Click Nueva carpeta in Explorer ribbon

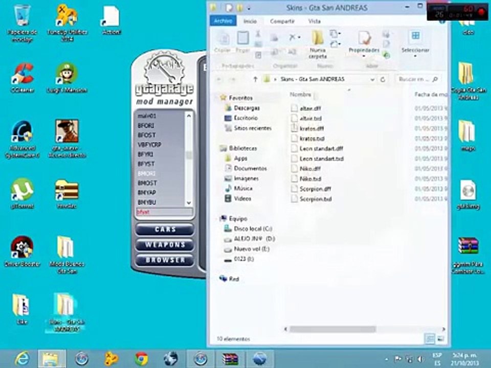318,44
